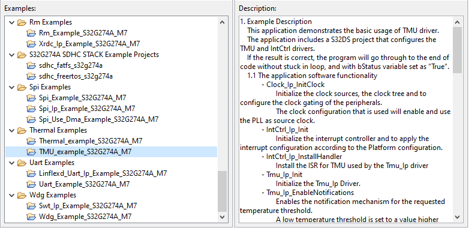The height and width of the screenshot is (228, 469).
Task: Click the Spi_Example_S32G274A_M7 project icon
Action: tap(31, 98)
